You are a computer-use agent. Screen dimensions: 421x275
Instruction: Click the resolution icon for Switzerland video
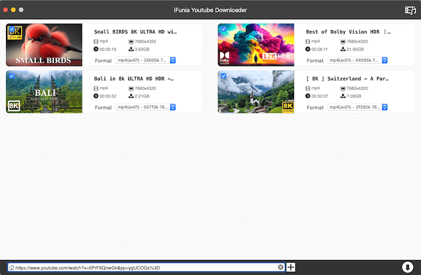coord(343,88)
